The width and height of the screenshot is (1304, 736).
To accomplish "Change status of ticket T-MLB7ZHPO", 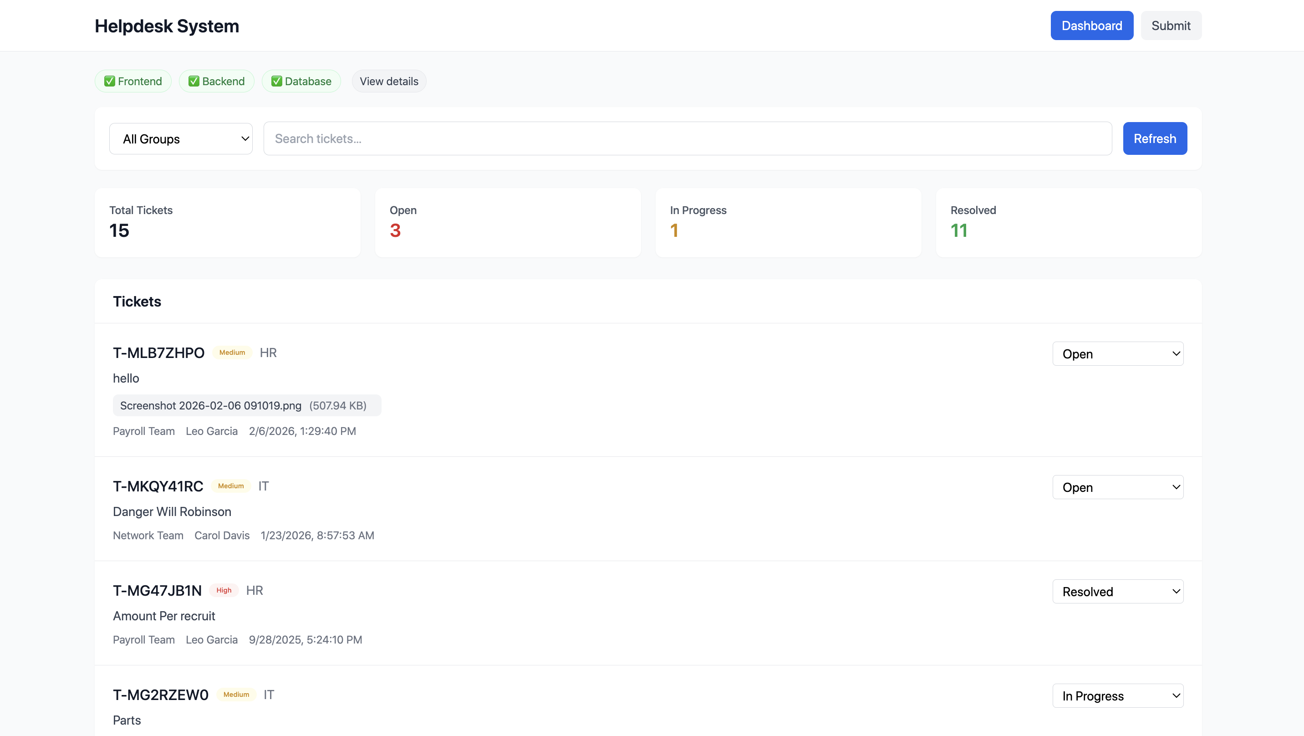I will pos(1118,353).
